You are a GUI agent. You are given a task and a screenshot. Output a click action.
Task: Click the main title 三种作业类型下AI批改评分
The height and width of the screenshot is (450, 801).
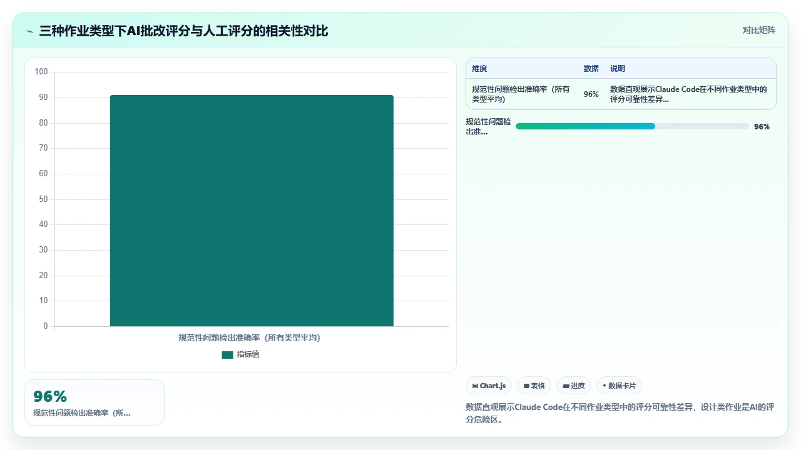(x=183, y=31)
